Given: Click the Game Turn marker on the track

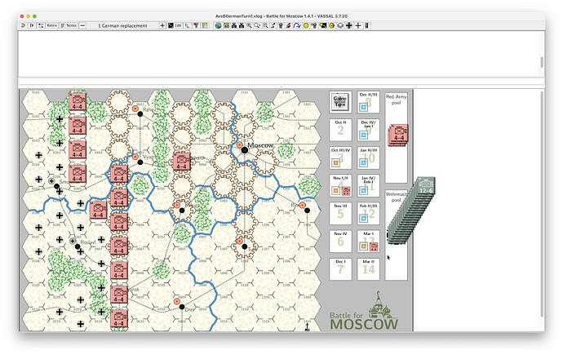Looking at the screenshot, I should [341, 101].
